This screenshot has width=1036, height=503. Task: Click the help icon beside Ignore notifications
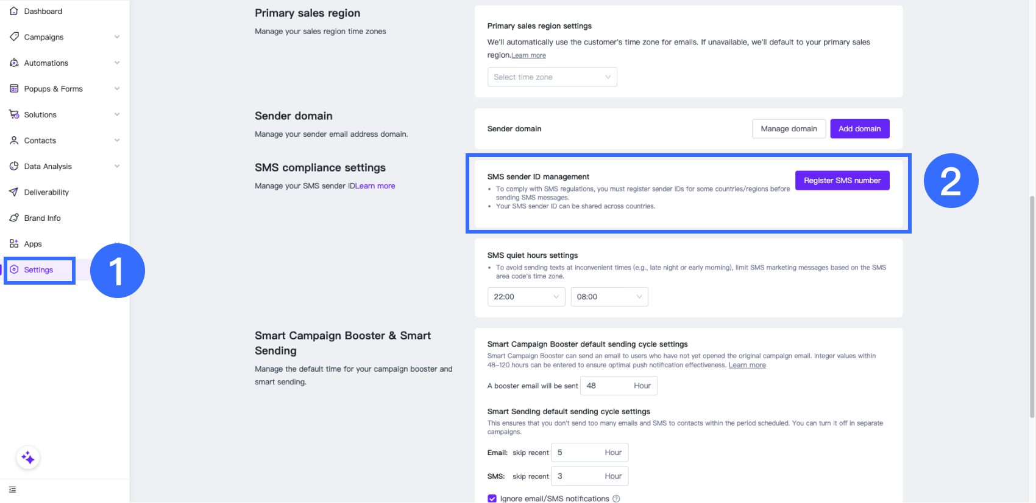pyautogui.click(x=616, y=499)
